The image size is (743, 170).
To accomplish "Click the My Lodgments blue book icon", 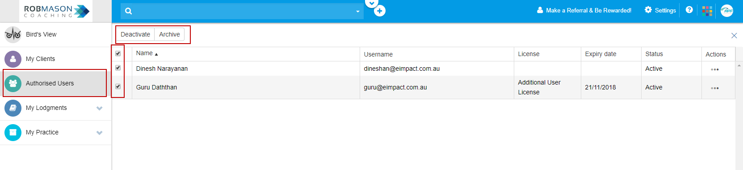I will tap(13, 108).
